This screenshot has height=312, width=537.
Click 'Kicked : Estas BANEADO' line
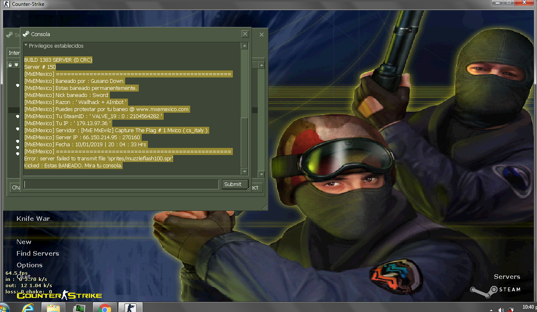[x=73, y=166]
